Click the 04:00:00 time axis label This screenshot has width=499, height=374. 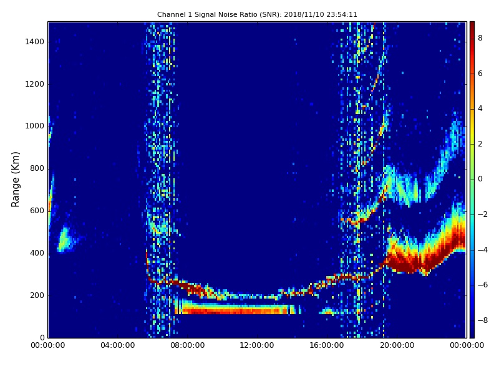[x=117, y=345]
